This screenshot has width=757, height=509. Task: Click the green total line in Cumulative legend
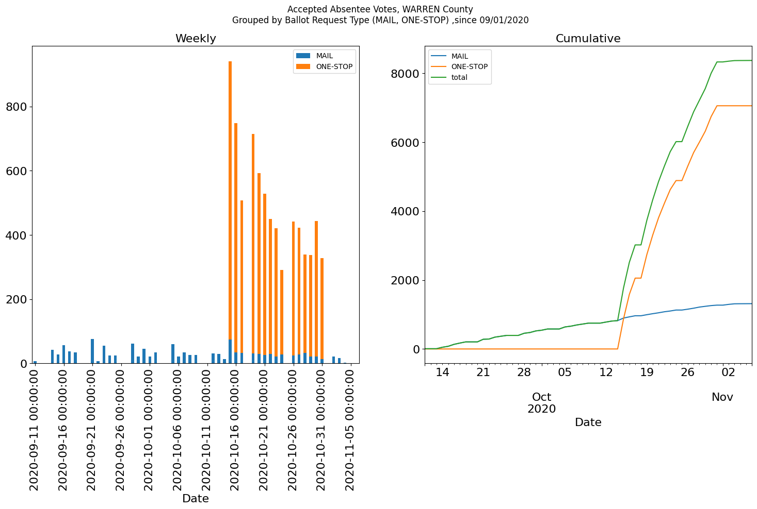[439, 77]
